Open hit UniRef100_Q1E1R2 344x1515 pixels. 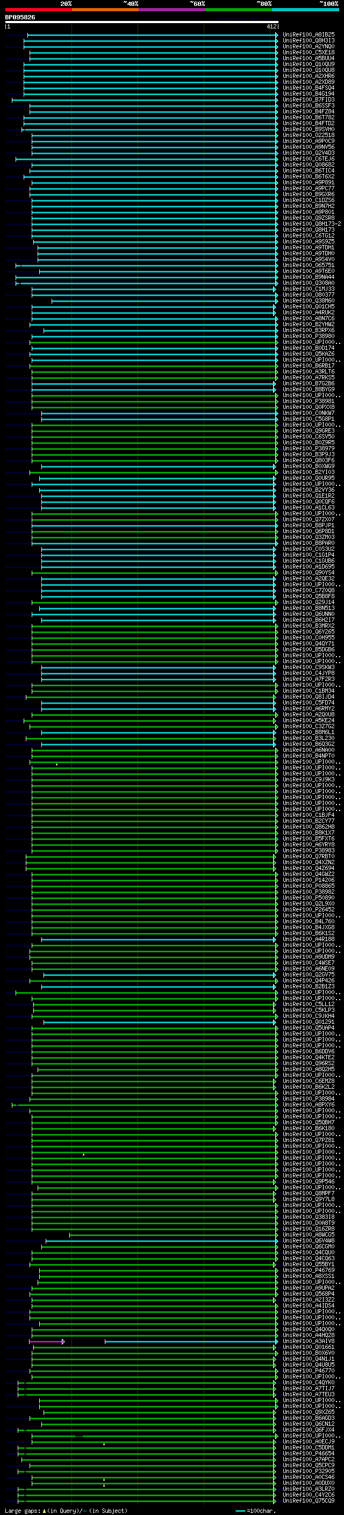click(309, 496)
